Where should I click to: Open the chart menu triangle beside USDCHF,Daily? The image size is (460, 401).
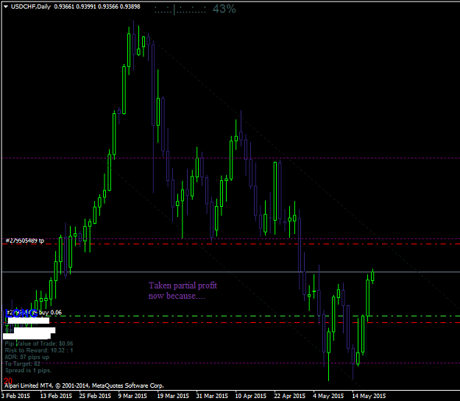5,7
